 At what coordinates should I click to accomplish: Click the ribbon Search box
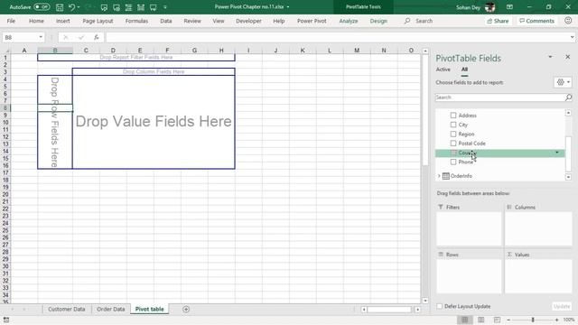(x=424, y=21)
